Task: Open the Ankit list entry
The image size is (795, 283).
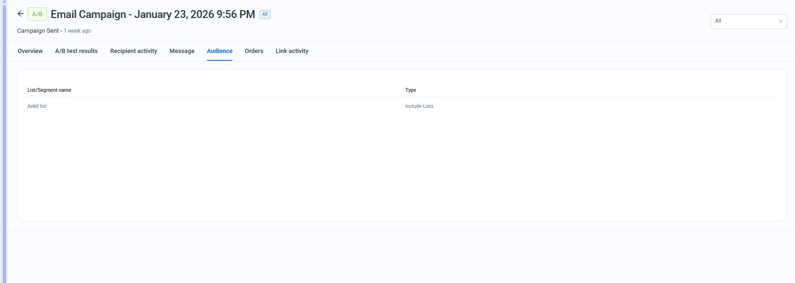Action: click(x=37, y=106)
